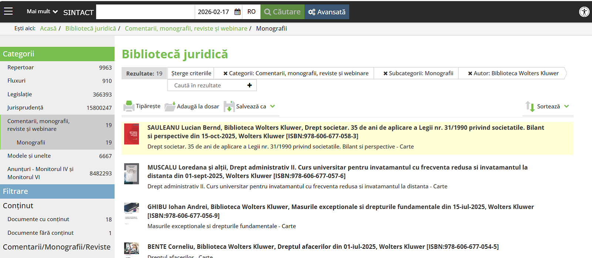592x258 pixels.
Task: Open the red Drept societar book thumbnail
Action: coord(131,134)
